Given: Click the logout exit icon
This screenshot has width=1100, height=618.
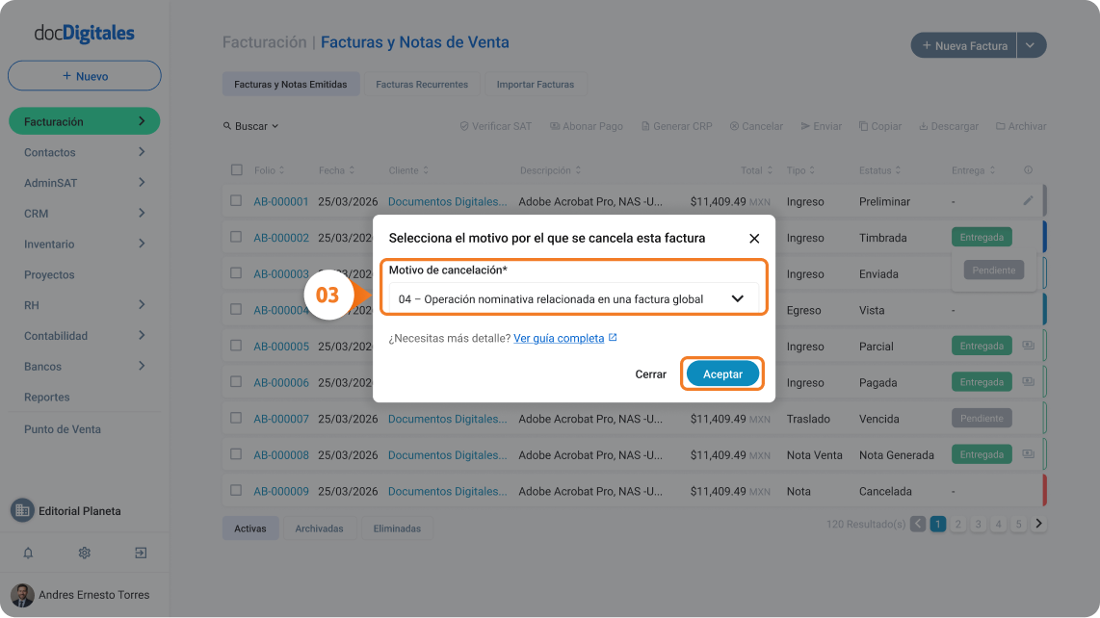Looking at the screenshot, I should click(x=141, y=553).
